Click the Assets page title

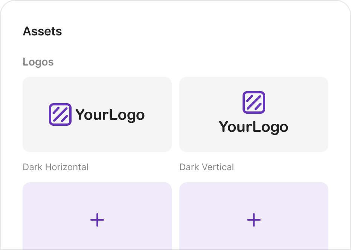click(42, 31)
